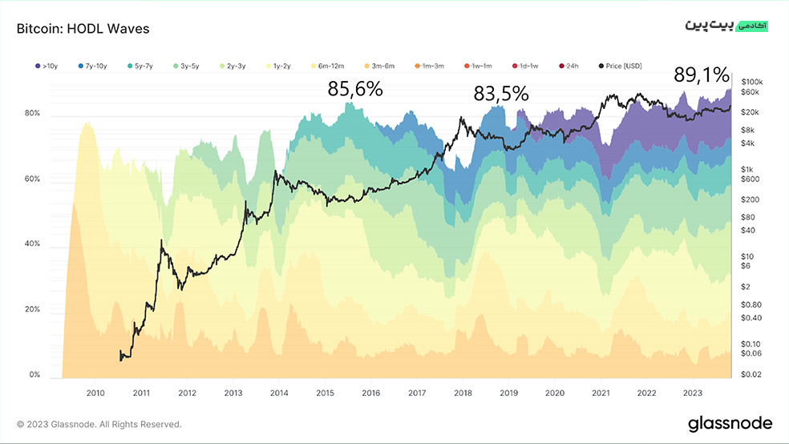Click the 85,6% peak annotation
The height and width of the screenshot is (444, 789).
[x=355, y=89]
